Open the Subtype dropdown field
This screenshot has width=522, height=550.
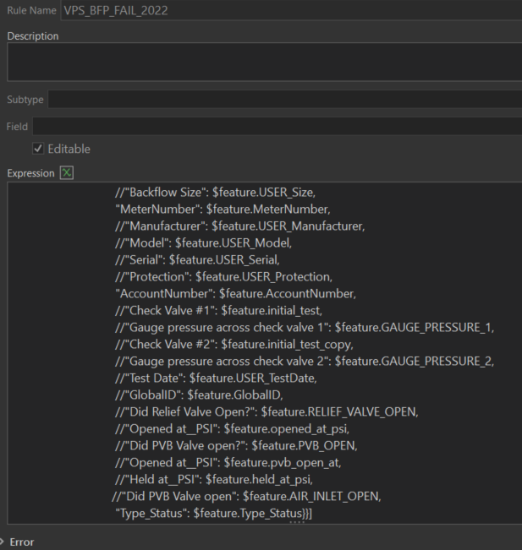284,100
